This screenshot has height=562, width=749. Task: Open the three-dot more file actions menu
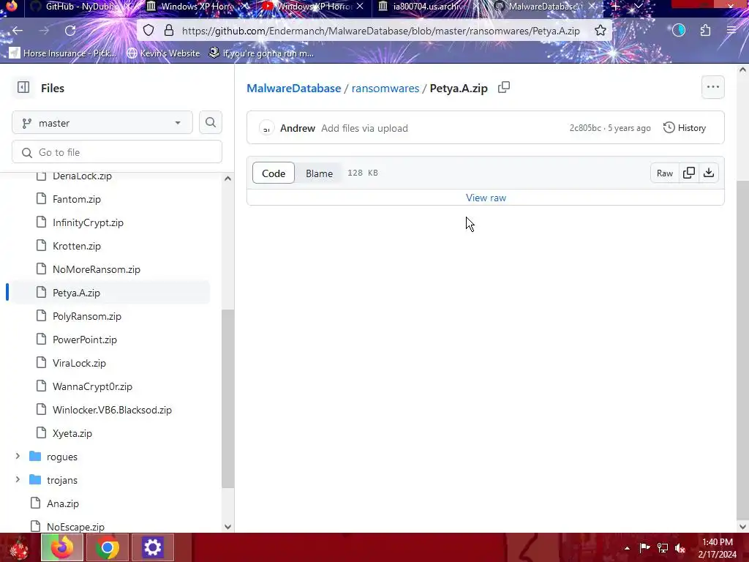(x=712, y=87)
